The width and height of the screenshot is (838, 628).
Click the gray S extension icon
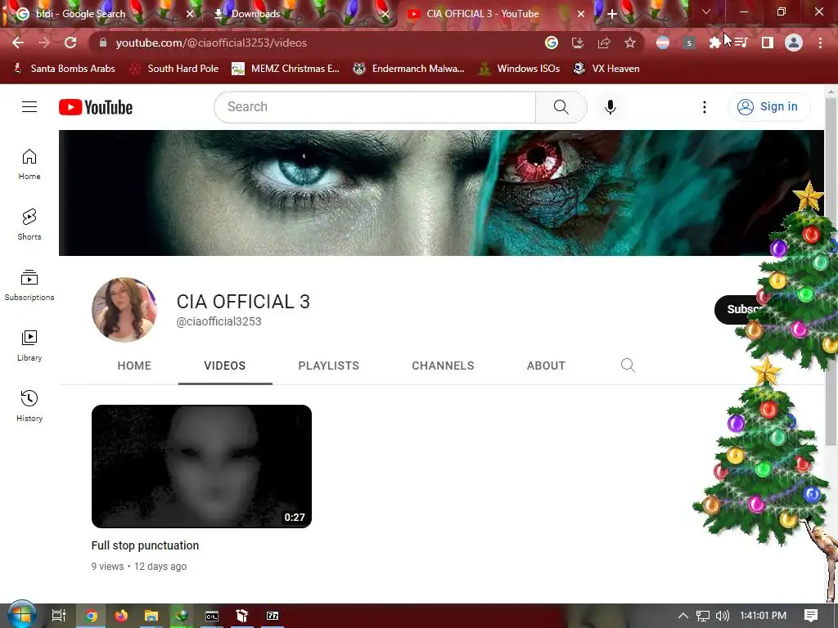coord(689,43)
